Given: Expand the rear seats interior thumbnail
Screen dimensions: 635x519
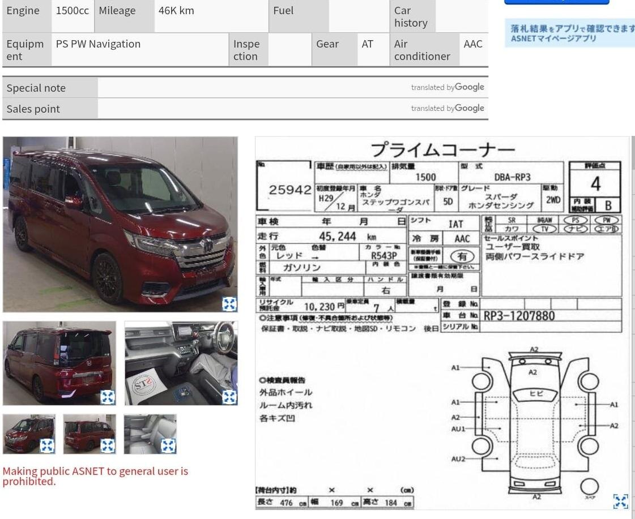Looking at the screenshot, I should pyautogui.click(x=168, y=446).
